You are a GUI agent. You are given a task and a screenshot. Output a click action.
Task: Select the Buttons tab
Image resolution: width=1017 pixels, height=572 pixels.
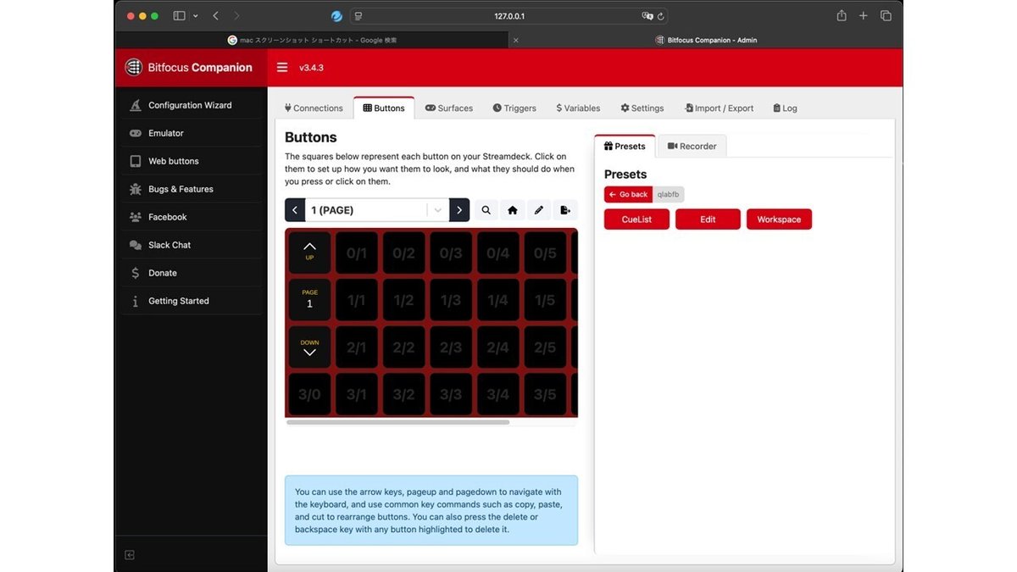click(x=384, y=108)
